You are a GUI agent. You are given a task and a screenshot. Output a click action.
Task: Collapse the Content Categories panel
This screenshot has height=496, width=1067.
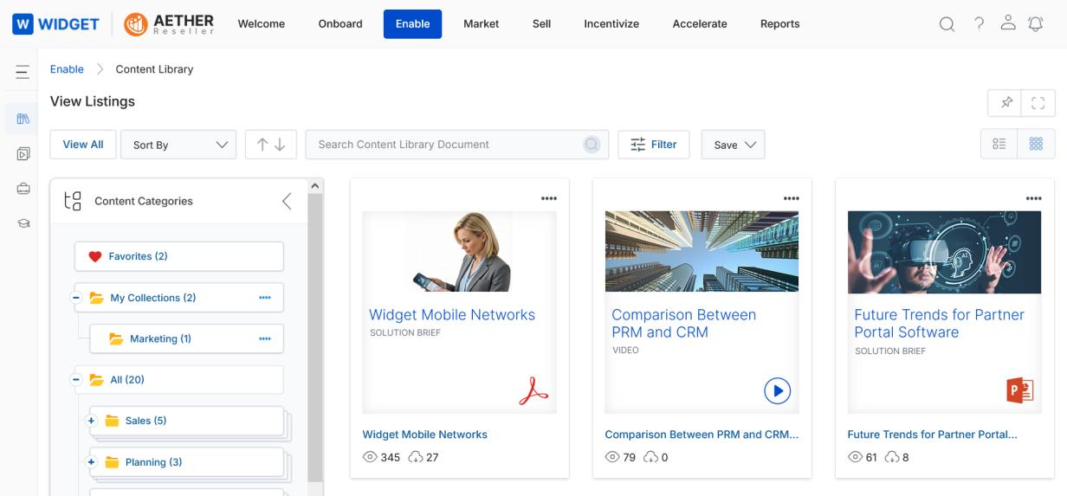[287, 201]
